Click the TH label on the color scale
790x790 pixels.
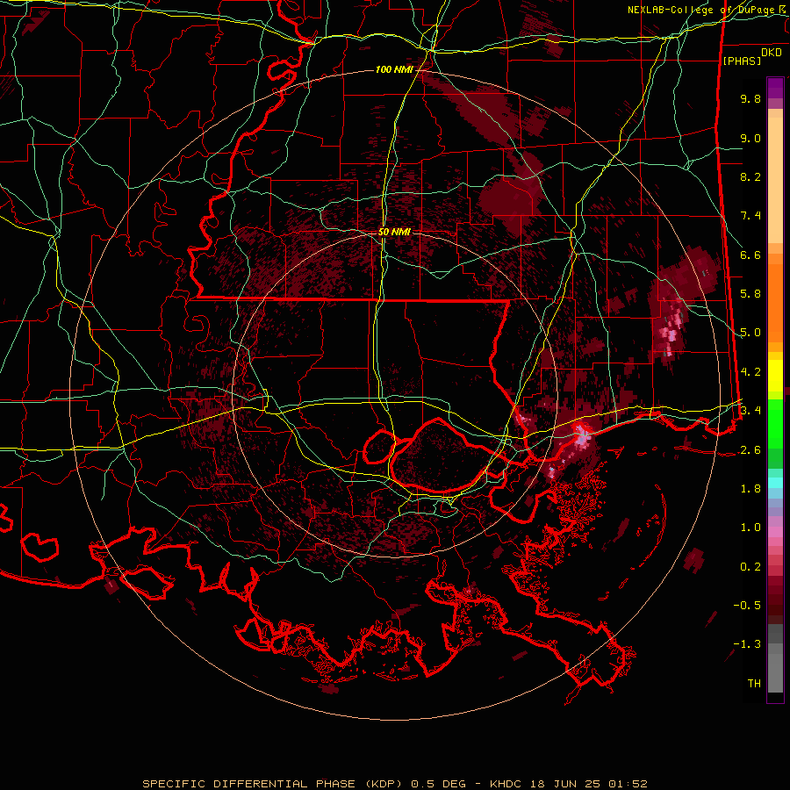click(x=754, y=684)
